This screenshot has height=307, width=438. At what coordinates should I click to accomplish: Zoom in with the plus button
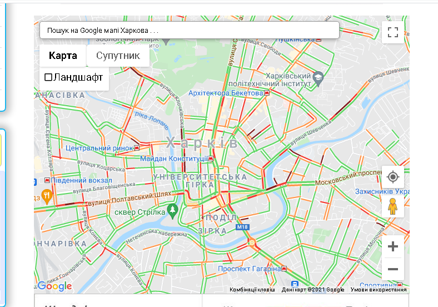393,246
